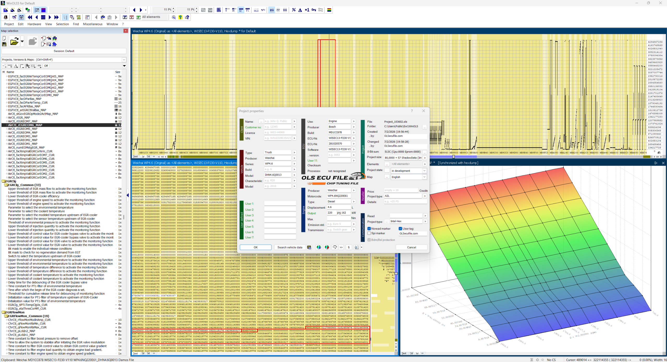
Task: Click the black hat icon in toolbar
Action: point(5,17)
